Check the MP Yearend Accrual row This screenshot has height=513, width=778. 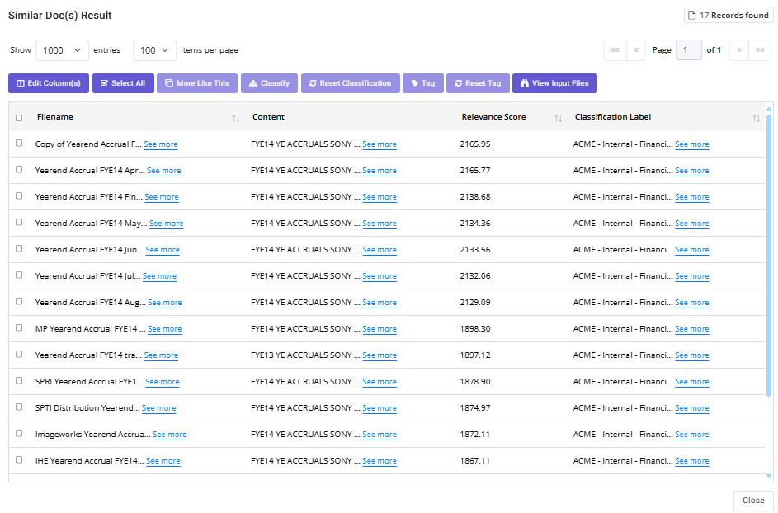pos(19,327)
